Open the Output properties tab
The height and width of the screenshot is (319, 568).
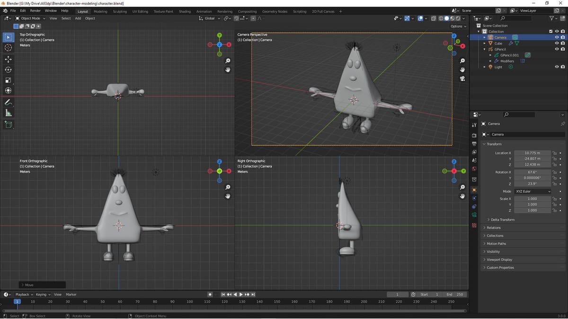[474, 144]
